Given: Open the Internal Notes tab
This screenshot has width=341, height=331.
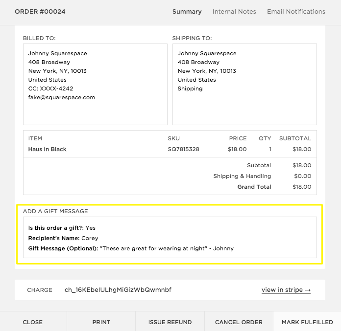Looking at the screenshot, I should (x=234, y=12).
